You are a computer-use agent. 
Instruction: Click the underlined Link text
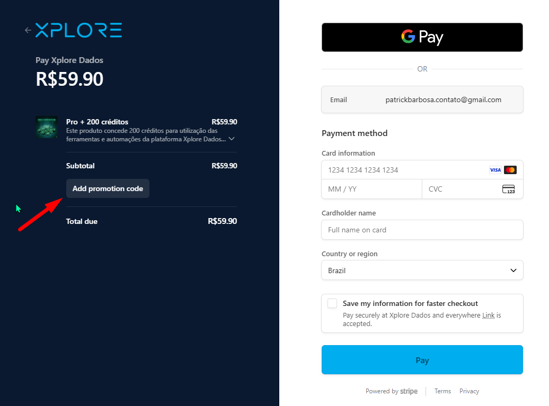pyautogui.click(x=488, y=315)
